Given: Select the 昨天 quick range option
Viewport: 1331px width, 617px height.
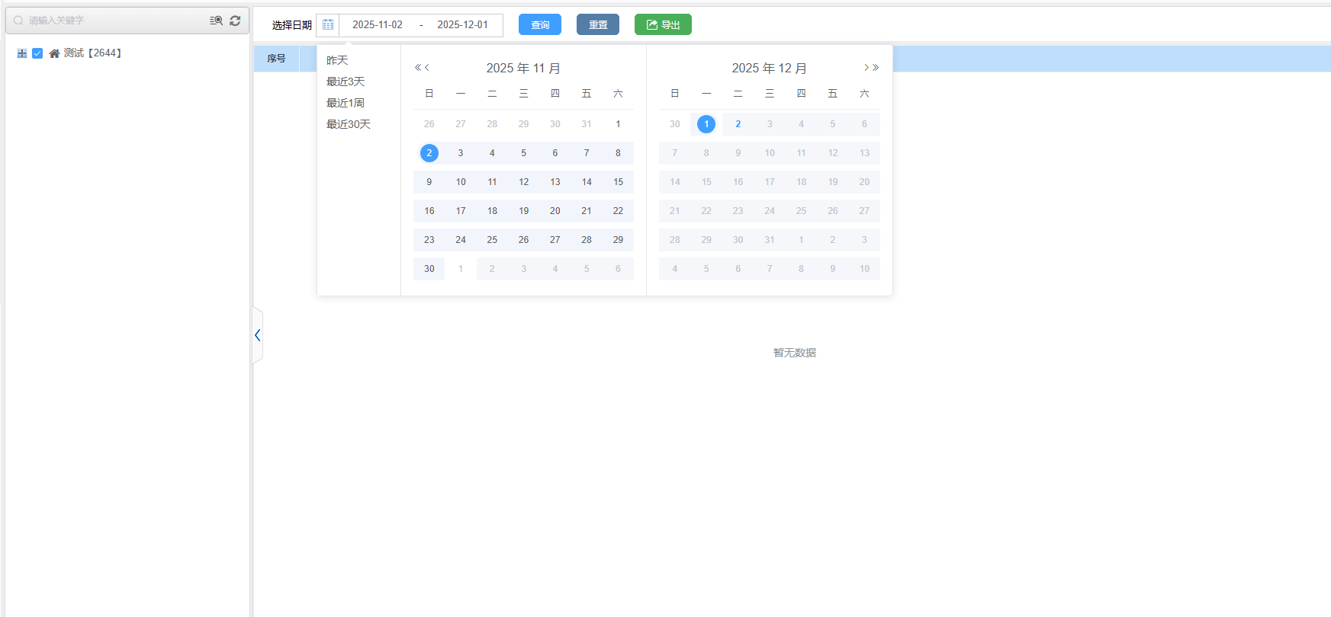Looking at the screenshot, I should pyautogui.click(x=337, y=60).
